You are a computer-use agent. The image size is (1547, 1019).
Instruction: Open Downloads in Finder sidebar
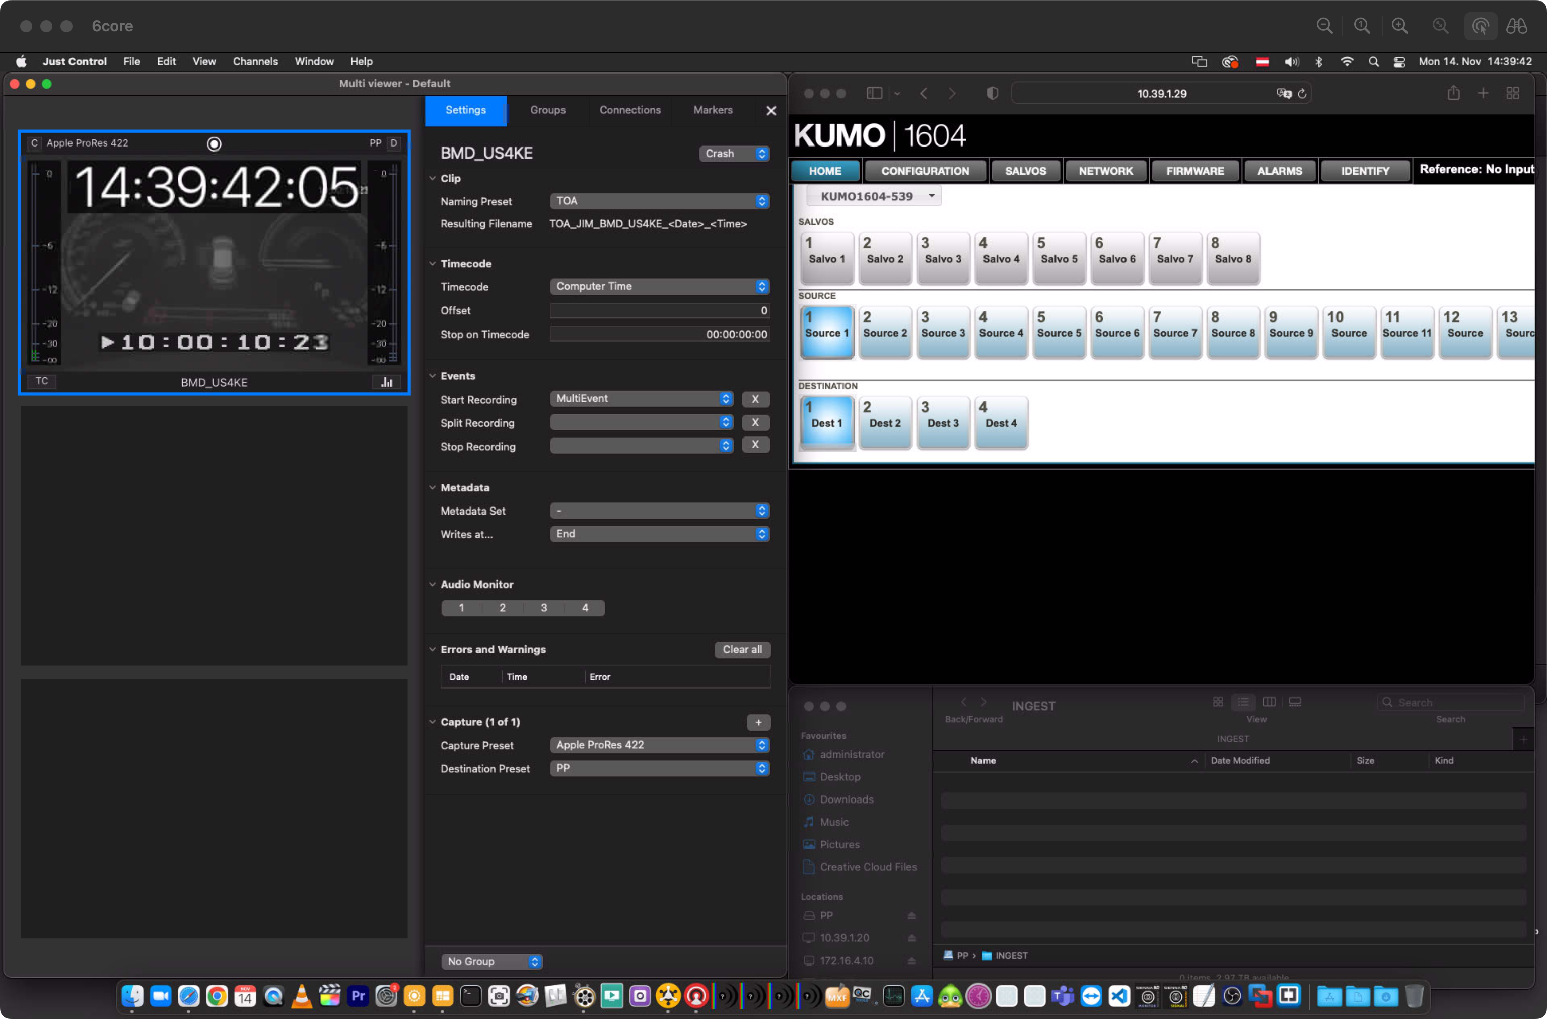click(x=847, y=799)
